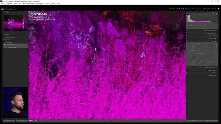Select the Red Eye Correction tool icon
This screenshot has height=124, width=221.
(204, 28)
